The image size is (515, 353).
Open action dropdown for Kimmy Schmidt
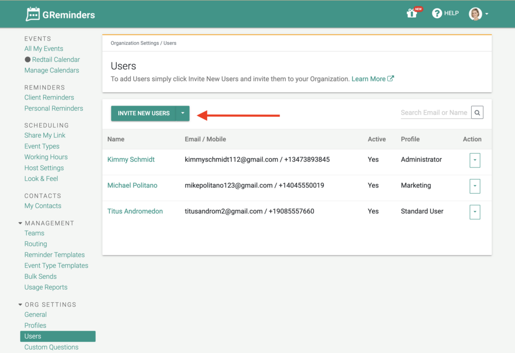(474, 160)
